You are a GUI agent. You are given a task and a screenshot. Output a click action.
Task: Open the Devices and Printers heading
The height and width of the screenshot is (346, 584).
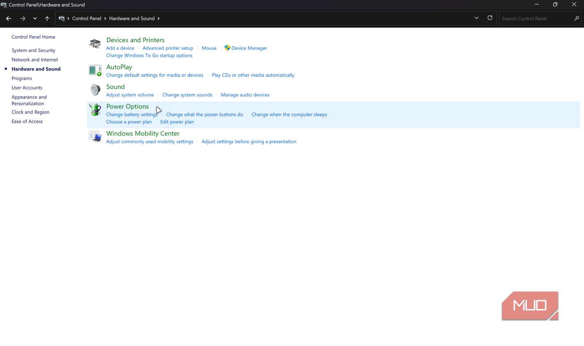[x=136, y=40]
